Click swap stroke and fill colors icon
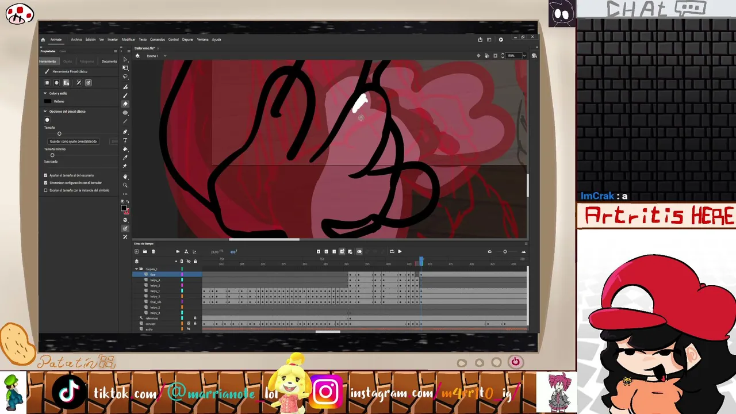 pos(128,202)
